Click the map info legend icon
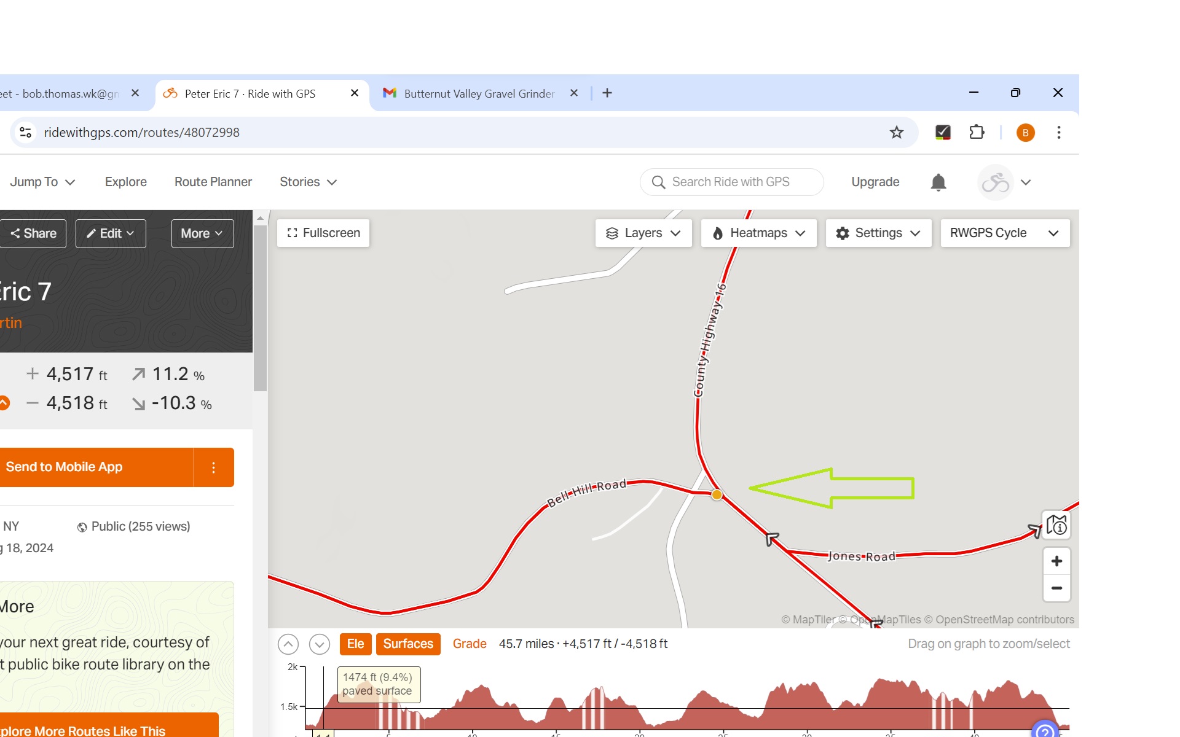This screenshot has width=1180, height=737. point(1056,526)
